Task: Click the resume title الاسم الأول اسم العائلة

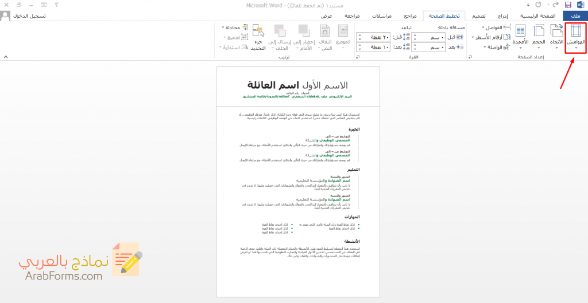Action: click(x=297, y=85)
